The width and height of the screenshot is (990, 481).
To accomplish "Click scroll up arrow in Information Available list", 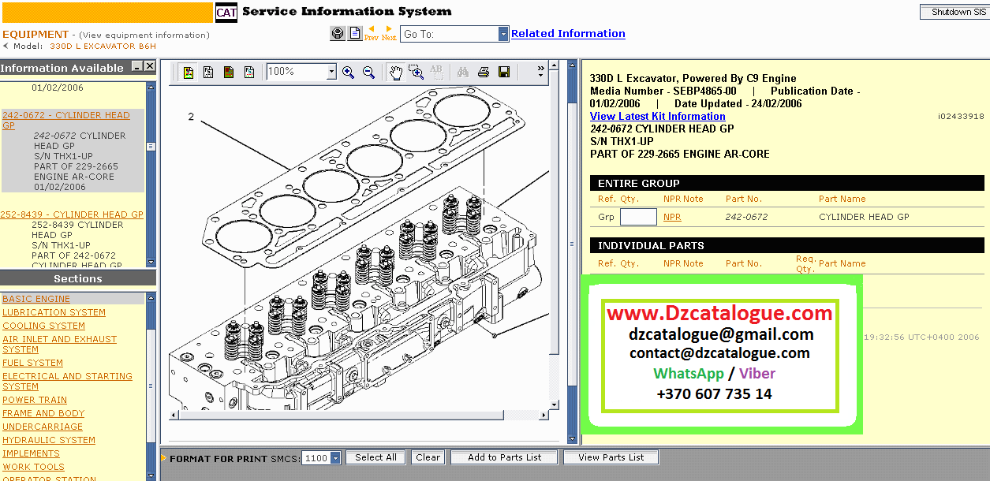I will (151, 85).
